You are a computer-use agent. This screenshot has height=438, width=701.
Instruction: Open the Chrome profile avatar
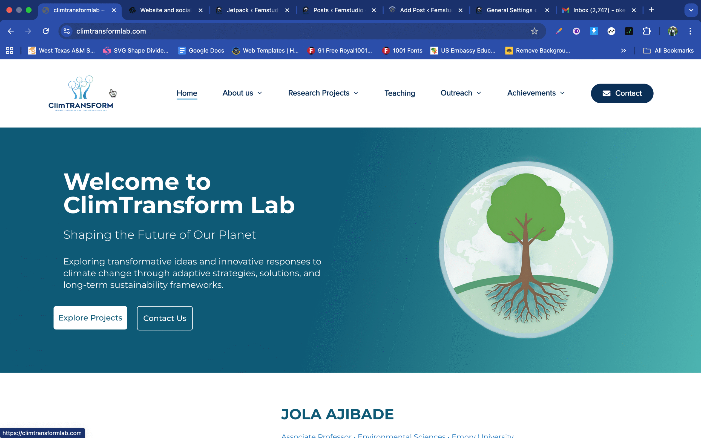[673, 31]
